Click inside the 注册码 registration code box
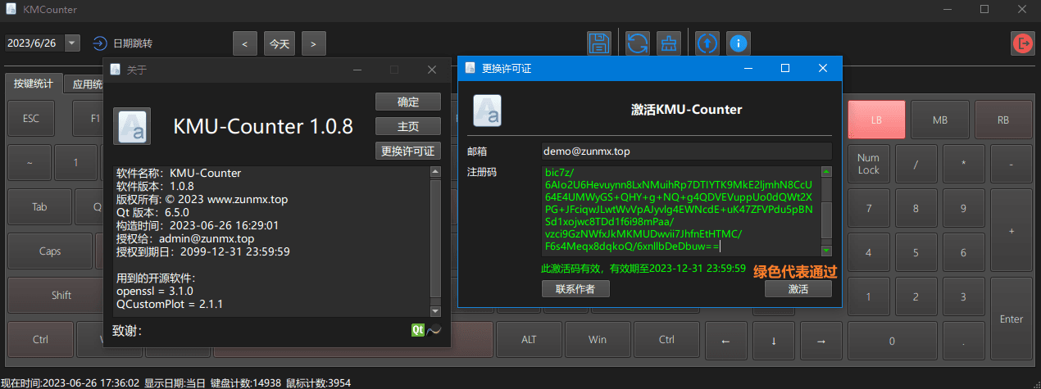The width and height of the screenshot is (1041, 389). (680, 210)
